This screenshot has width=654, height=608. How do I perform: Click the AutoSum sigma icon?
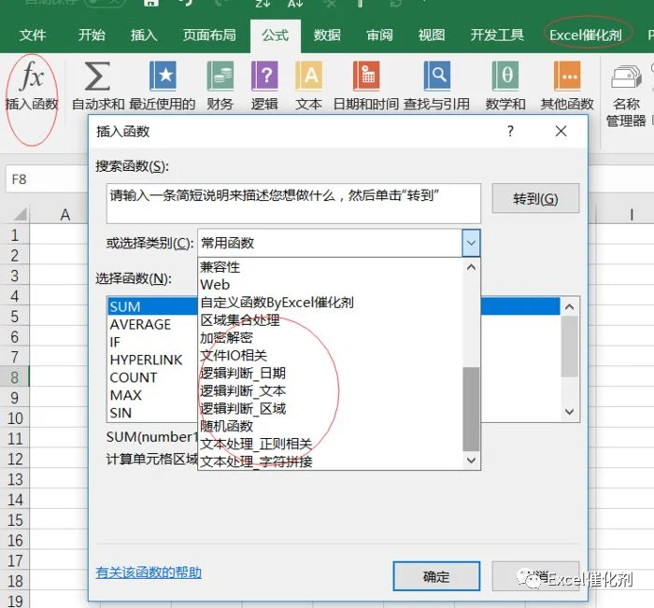[x=97, y=76]
